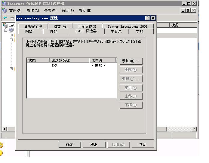Click the 状态 column header
Viewport: 209px width, 163px height.
(x=38, y=60)
